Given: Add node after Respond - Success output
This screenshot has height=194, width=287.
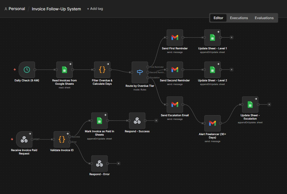Looking at the screenshot, I should 156,120.
